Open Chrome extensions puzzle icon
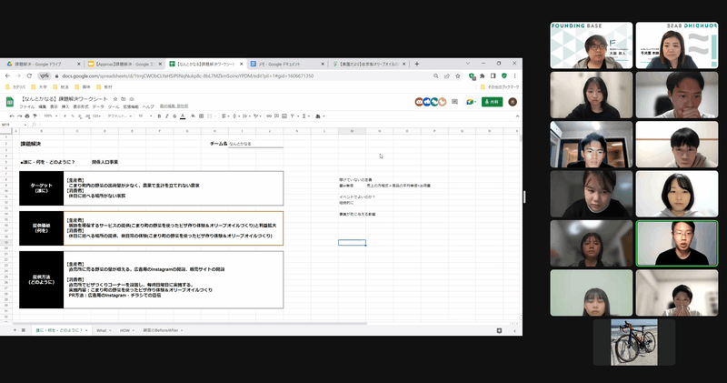This screenshot has width=727, height=383. 483,76
